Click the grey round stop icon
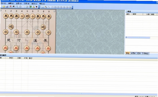This screenshot has height=97, width=158. tap(20, 7)
